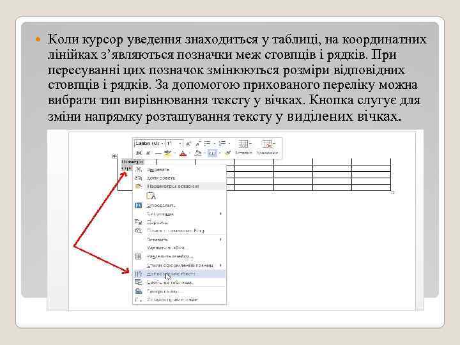Viewport: 460px width, 345px height.
Task: Click the Table Properties menu icon
Action: (138, 282)
